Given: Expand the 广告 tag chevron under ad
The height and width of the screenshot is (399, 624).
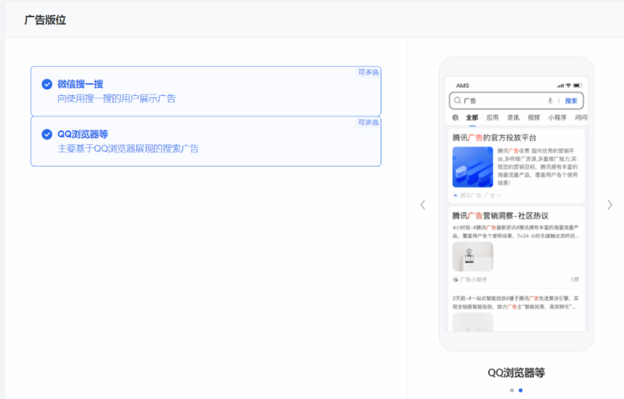Looking at the screenshot, I should (499, 196).
